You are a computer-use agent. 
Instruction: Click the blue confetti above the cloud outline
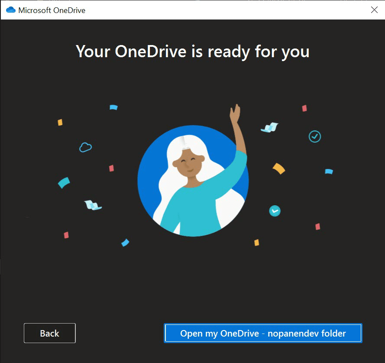(x=113, y=107)
